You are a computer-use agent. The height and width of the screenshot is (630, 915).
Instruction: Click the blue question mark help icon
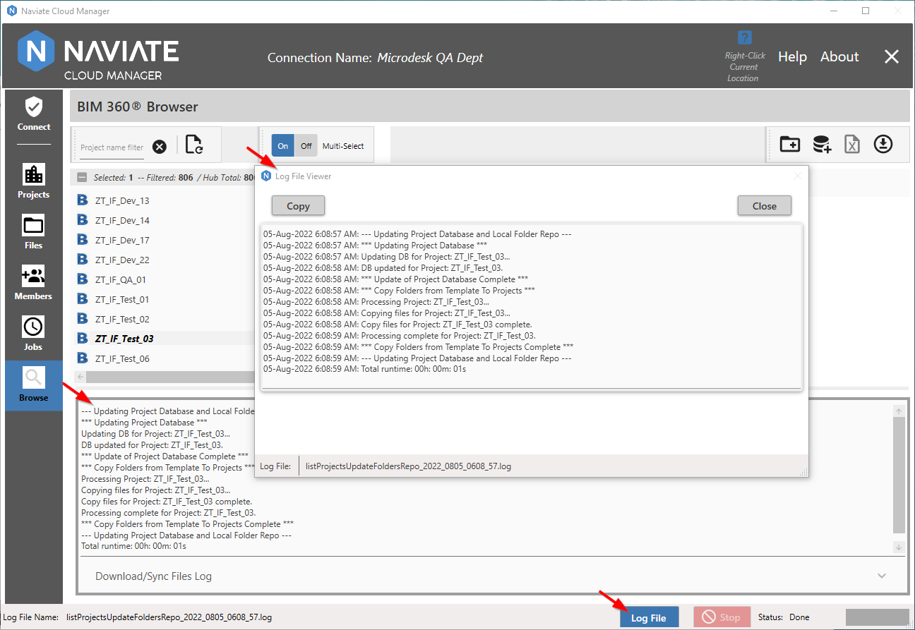[744, 37]
